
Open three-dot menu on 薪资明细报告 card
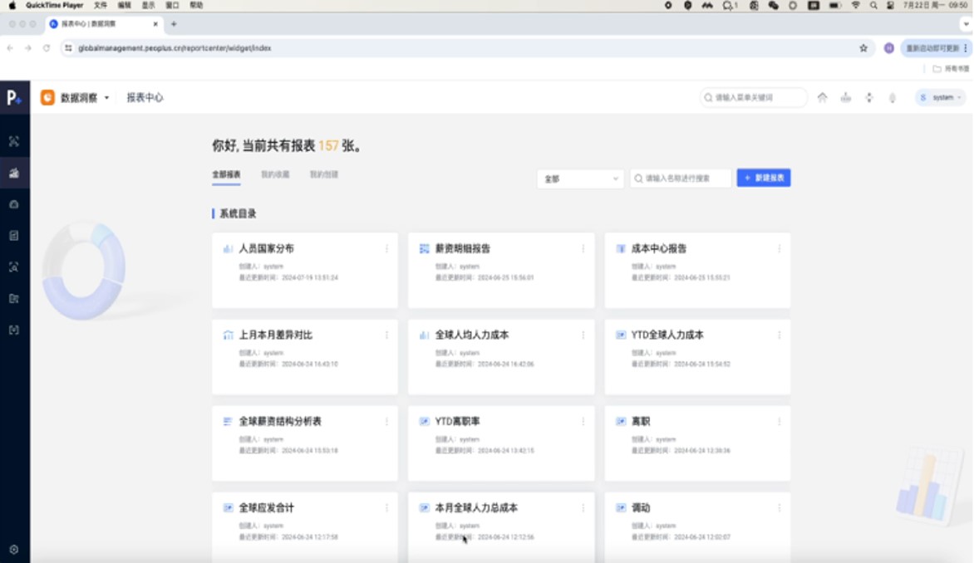(583, 248)
